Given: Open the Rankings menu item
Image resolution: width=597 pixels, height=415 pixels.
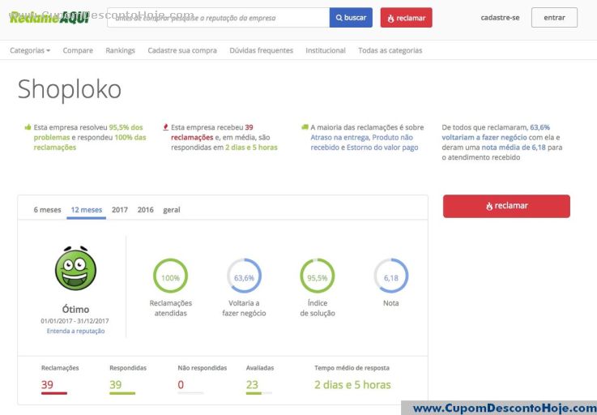Looking at the screenshot, I should point(121,50).
